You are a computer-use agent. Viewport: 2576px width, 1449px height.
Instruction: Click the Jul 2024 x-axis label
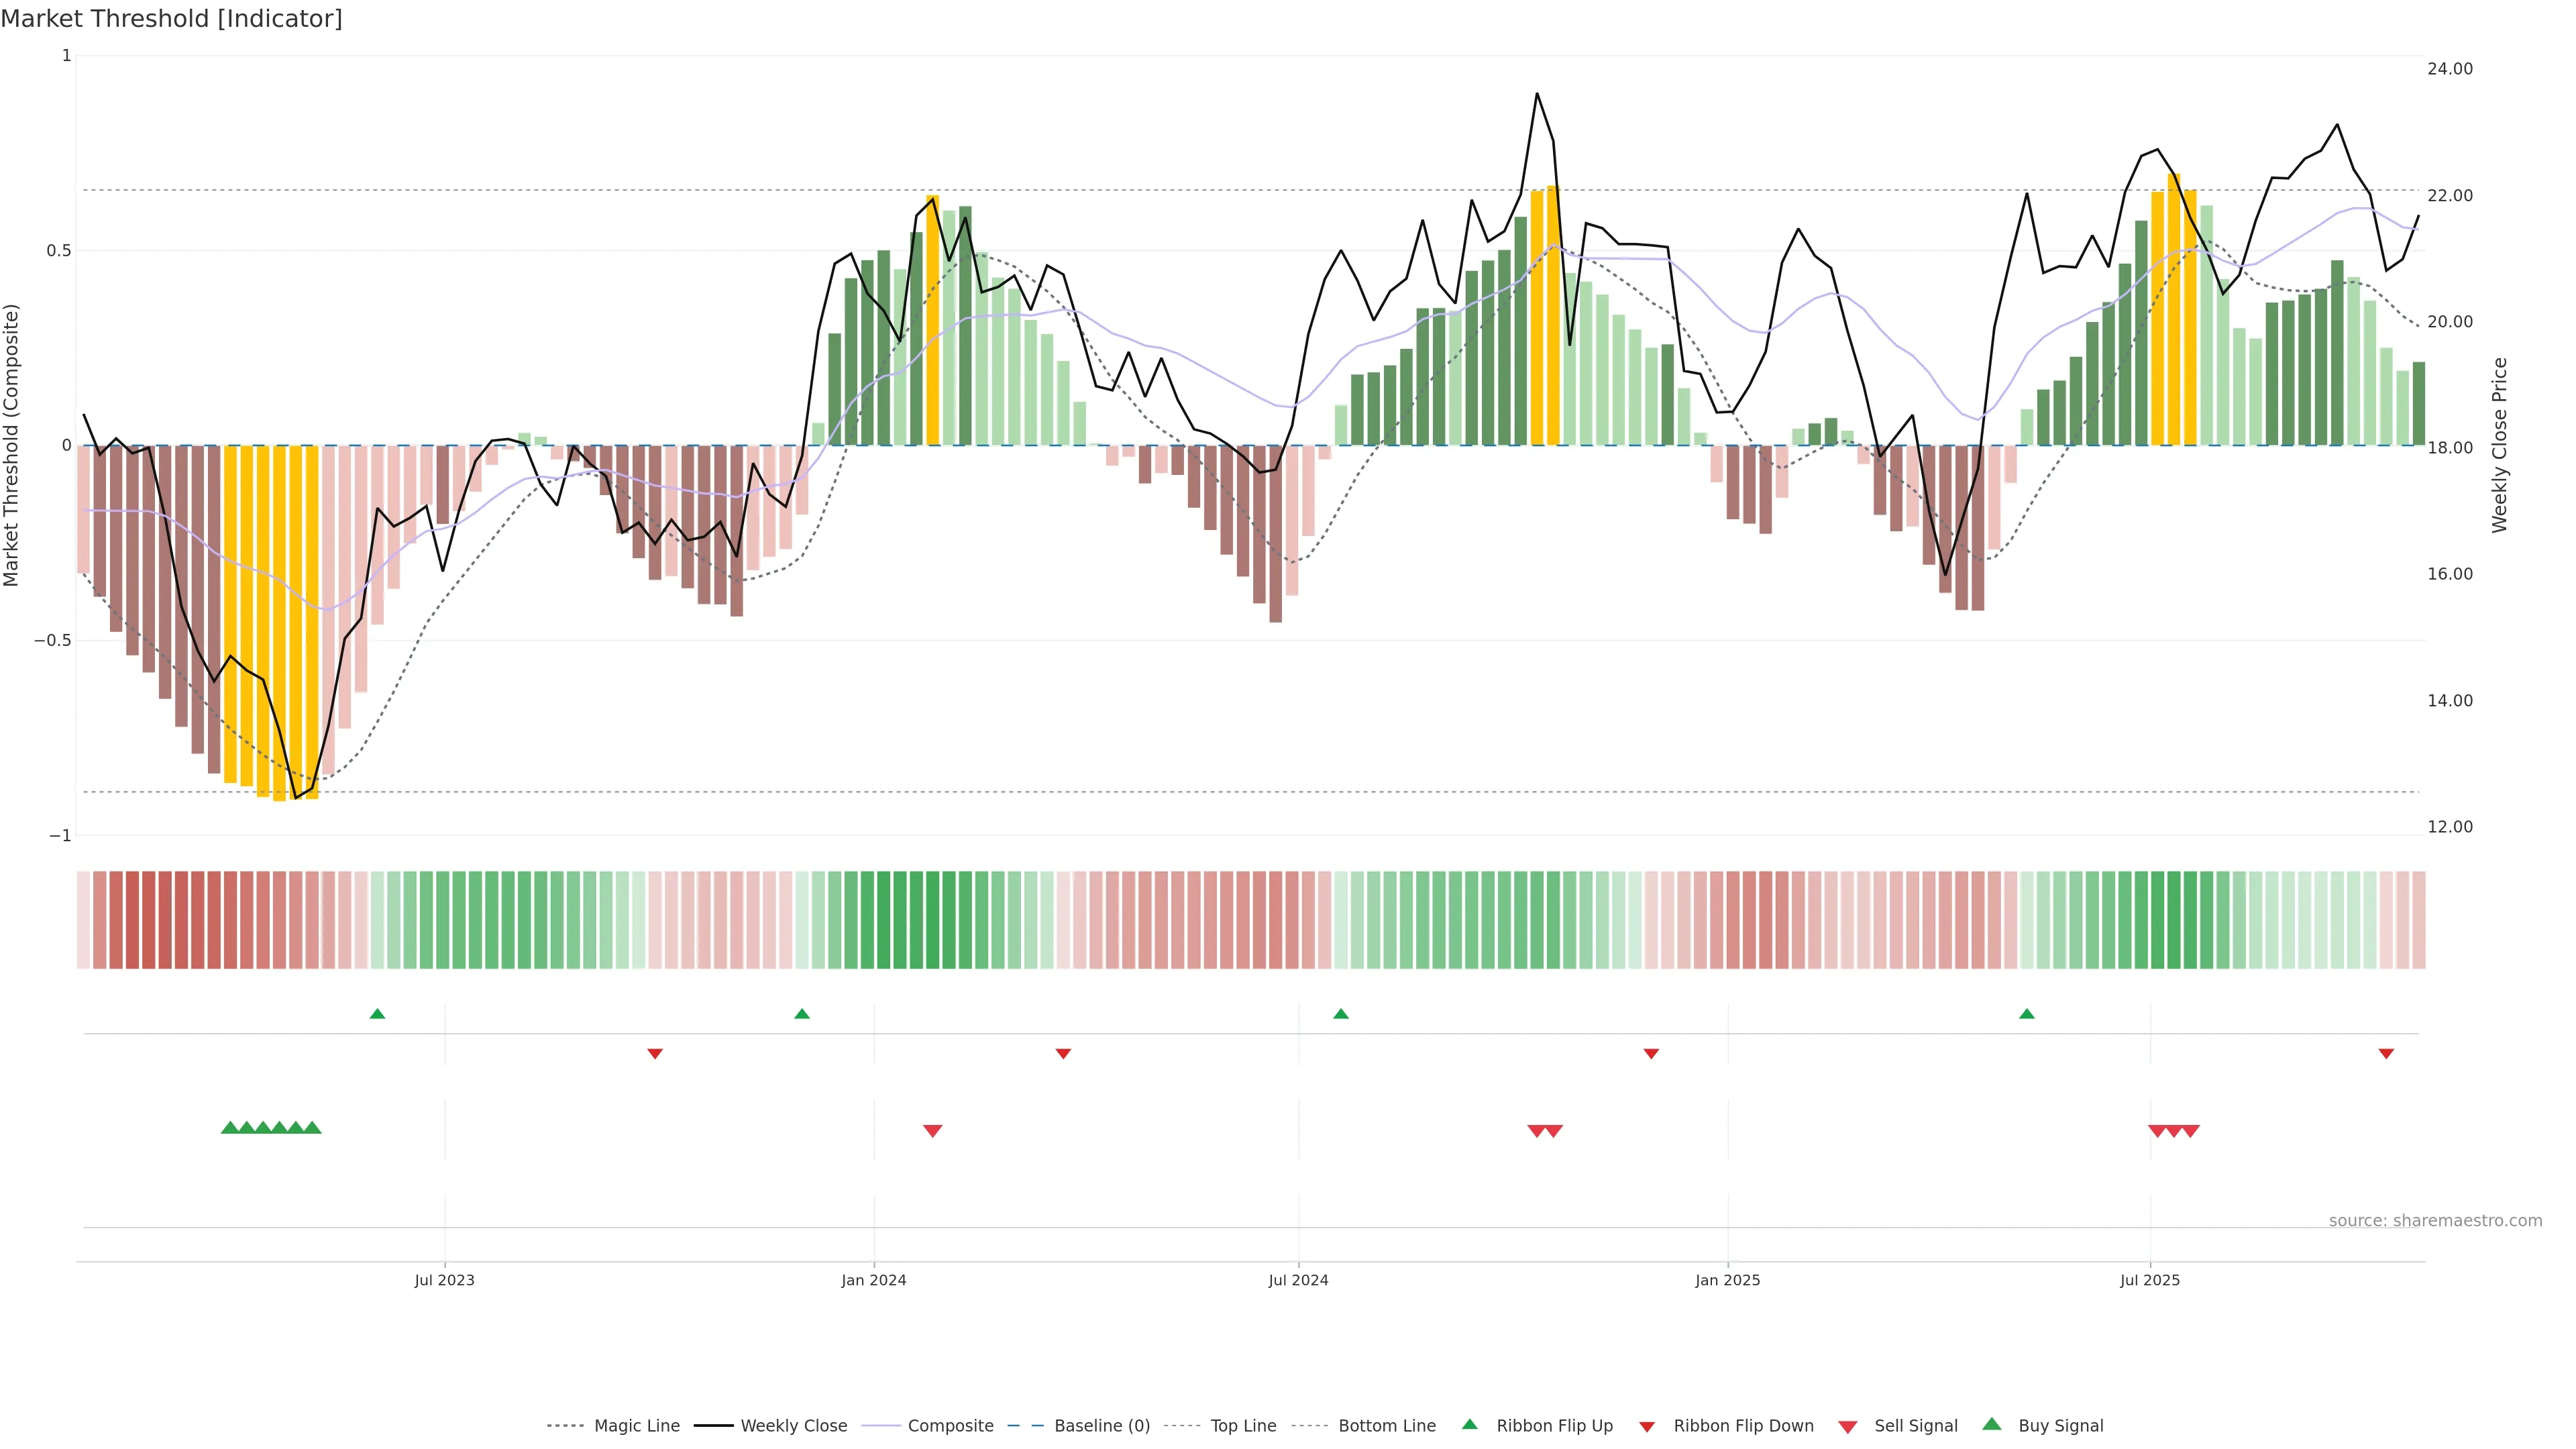click(1298, 1280)
